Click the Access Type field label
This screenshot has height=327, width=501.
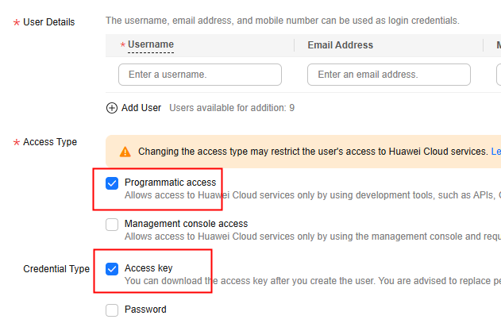pyautogui.click(x=50, y=142)
